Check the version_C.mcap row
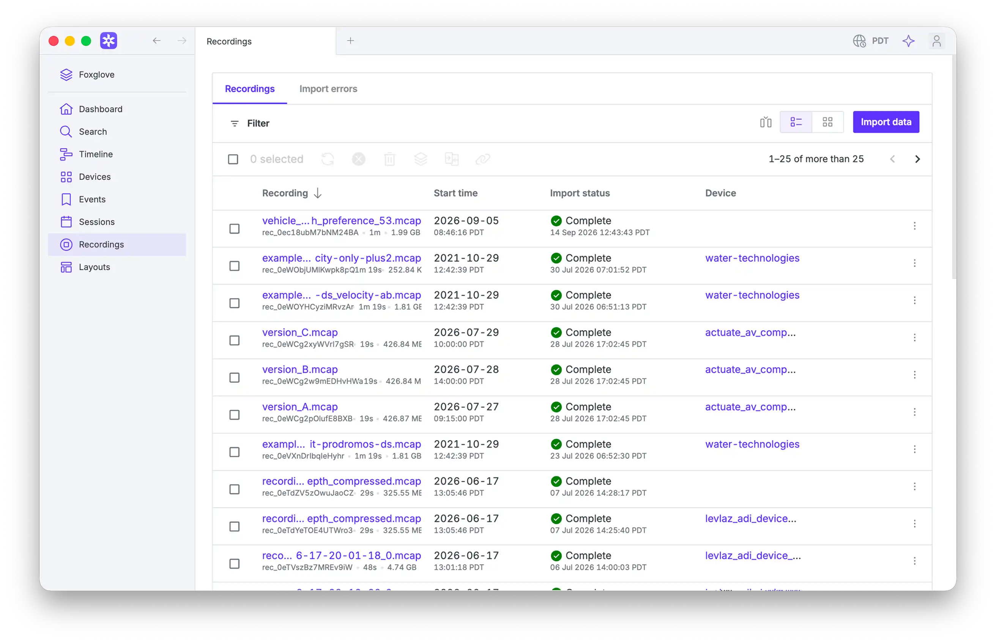The height and width of the screenshot is (643, 996). tap(234, 340)
